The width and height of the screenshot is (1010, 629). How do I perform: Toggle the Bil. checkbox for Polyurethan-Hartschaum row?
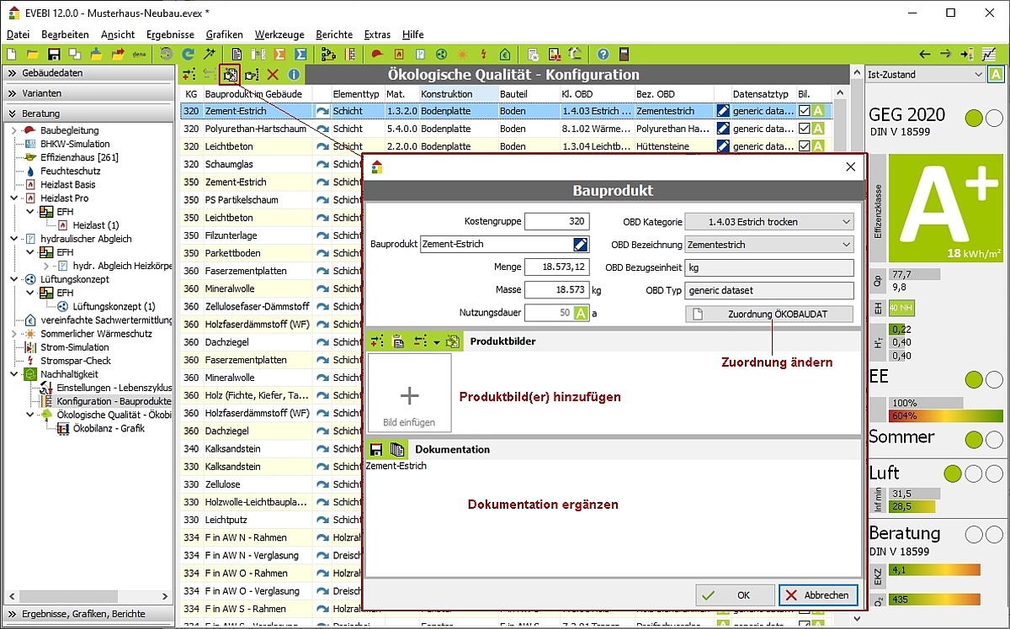[x=805, y=129]
